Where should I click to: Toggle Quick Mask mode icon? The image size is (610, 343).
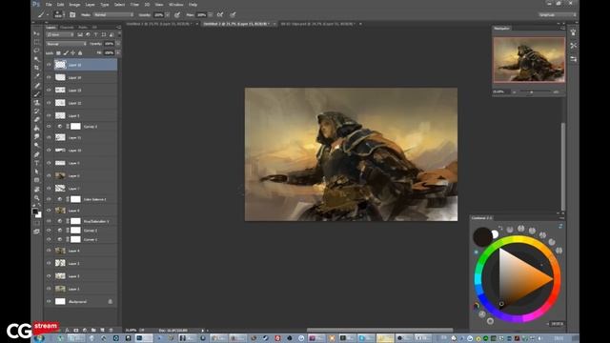[37, 223]
